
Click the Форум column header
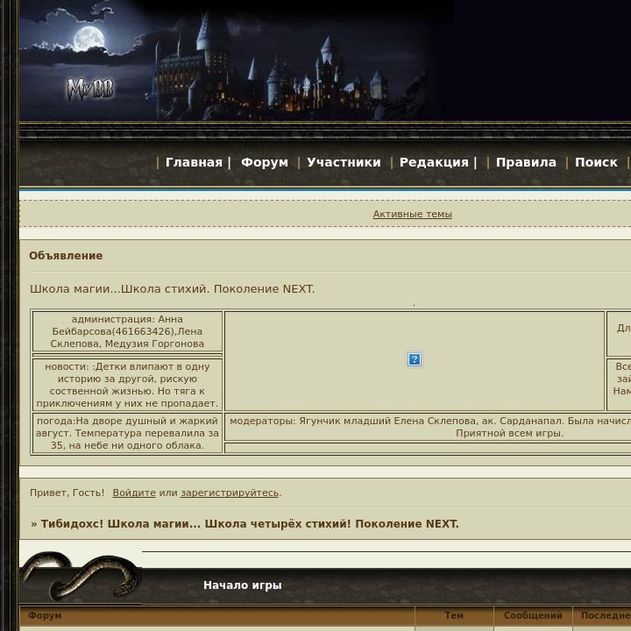(45, 615)
